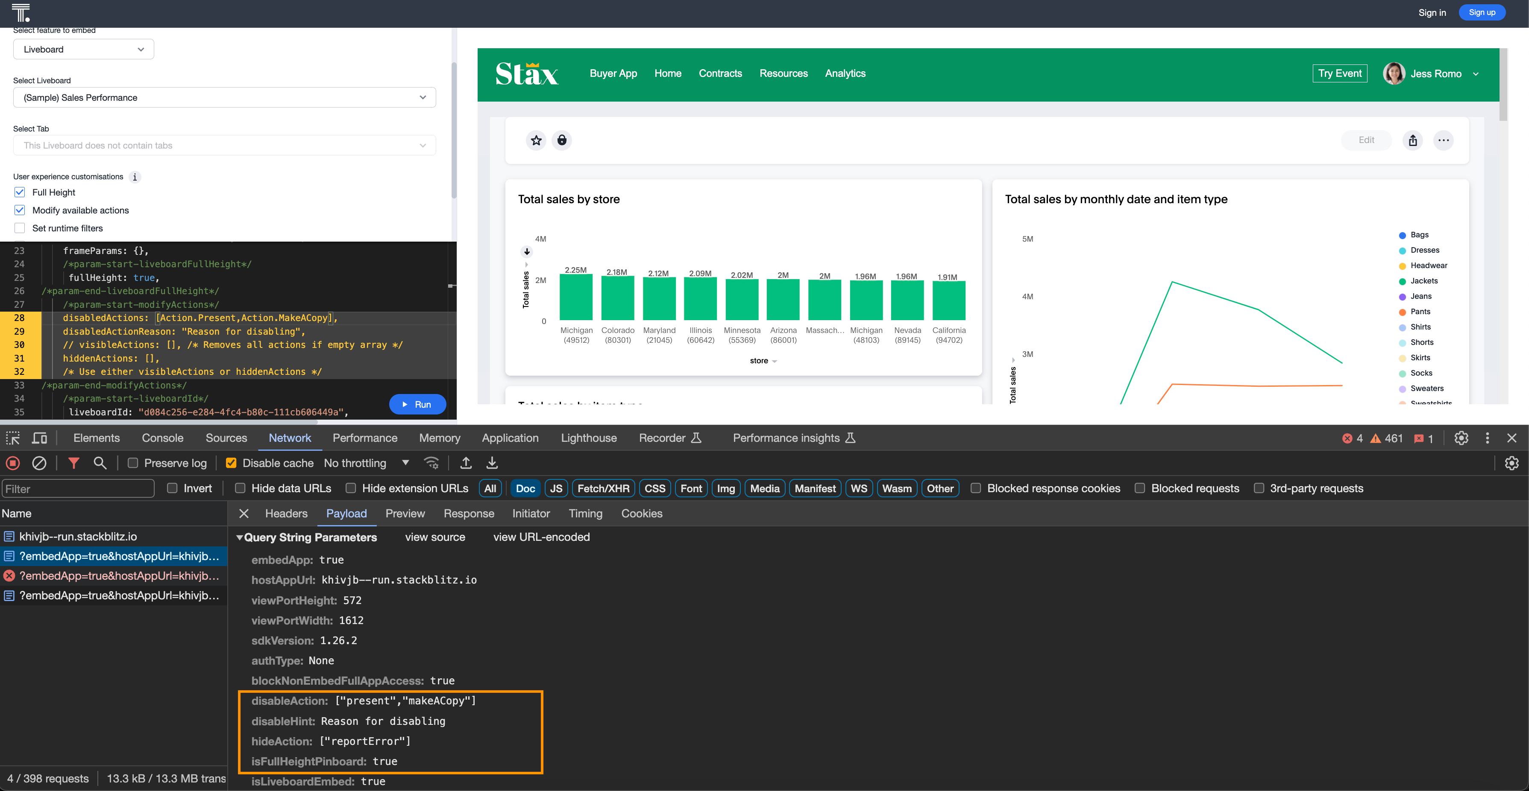Uncheck the Disable cache checkbox

[231, 463]
